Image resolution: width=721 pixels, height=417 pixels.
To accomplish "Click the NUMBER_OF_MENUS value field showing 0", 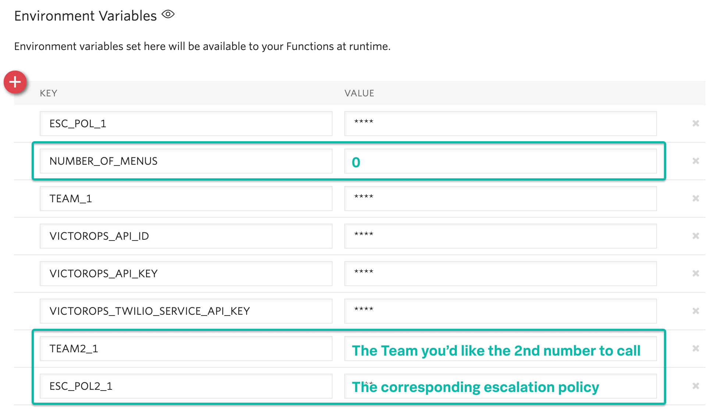I will pyautogui.click(x=500, y=161).
